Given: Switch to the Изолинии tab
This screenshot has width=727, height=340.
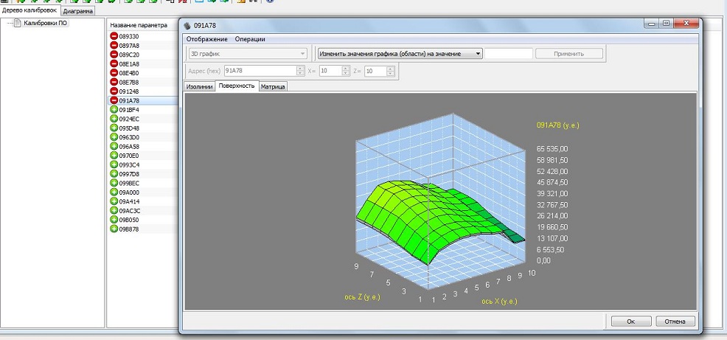Looking at the screenshot, I should (x=200, y=86).
